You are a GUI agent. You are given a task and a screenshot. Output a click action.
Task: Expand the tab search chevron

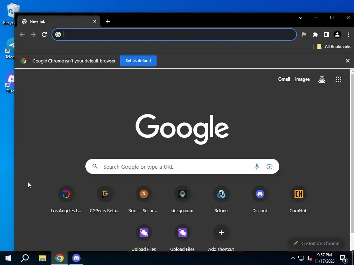click(x=300, y=18)
